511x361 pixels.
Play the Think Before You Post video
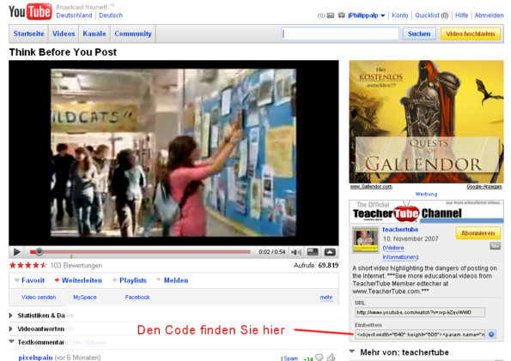16,252
